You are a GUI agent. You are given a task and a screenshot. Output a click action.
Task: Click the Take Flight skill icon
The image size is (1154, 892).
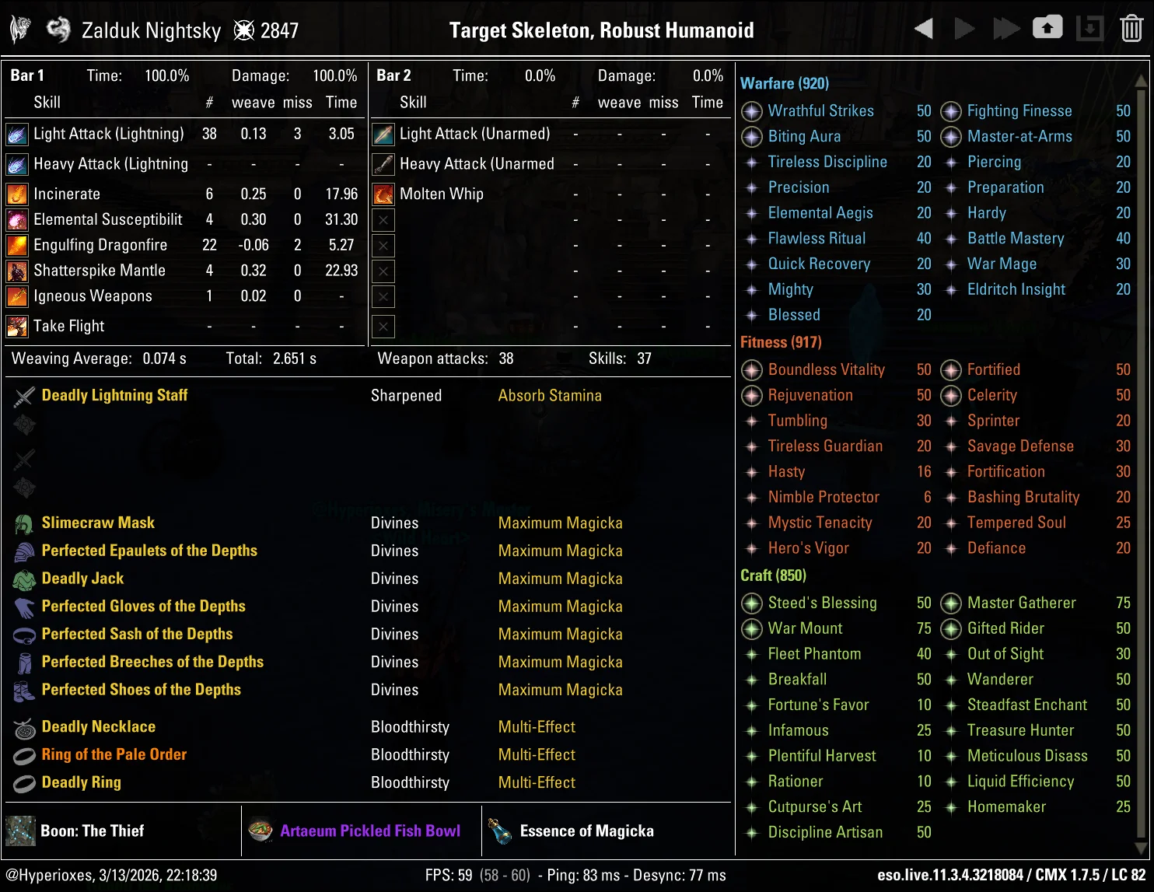point(16,326)
